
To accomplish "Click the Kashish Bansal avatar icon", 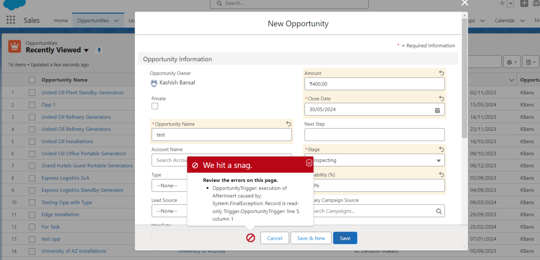I will click(x=154, y=83).
